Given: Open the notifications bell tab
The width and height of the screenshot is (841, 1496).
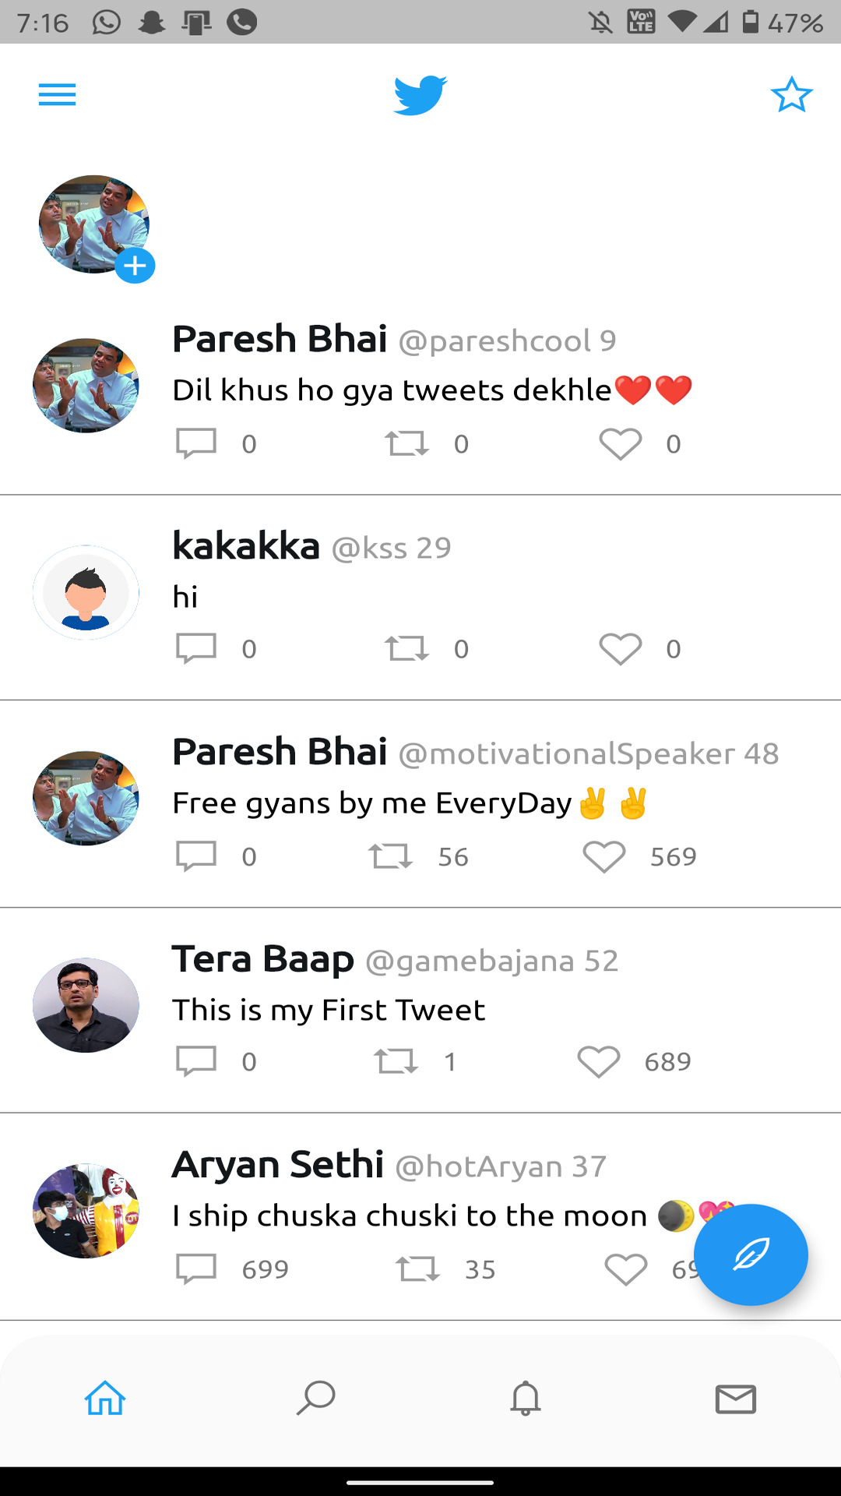Looking at the screenshot, I should (x=526, y=1398).
